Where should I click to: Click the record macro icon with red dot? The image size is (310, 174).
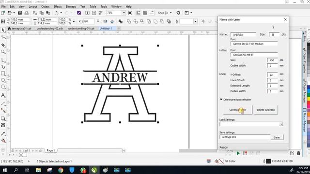click(245, 153)
